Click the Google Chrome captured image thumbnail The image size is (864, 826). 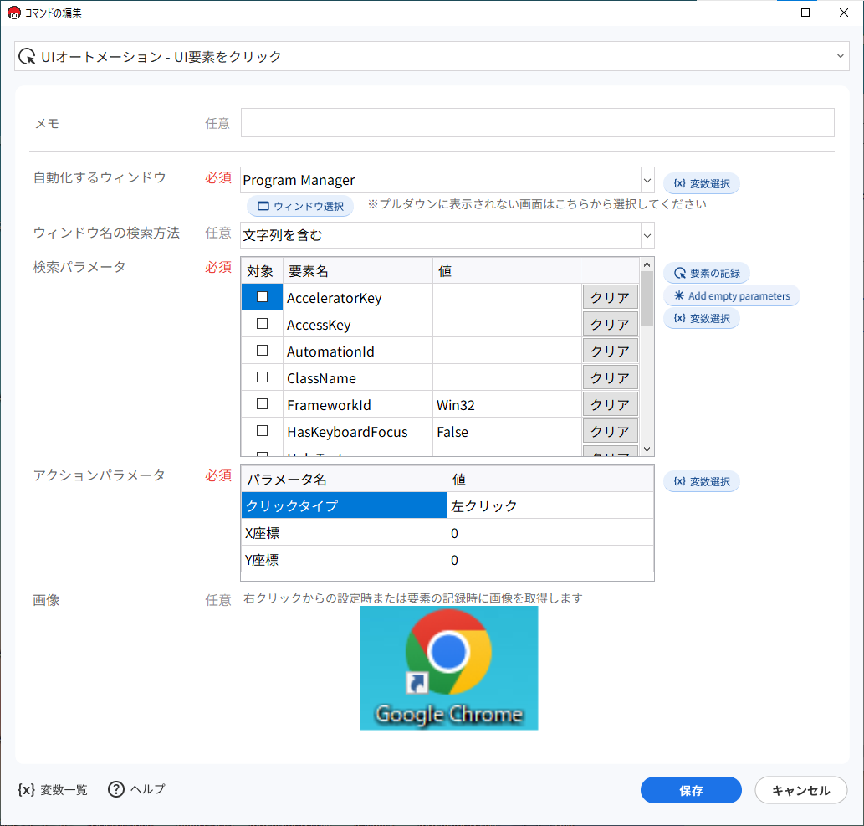point(448,668)
